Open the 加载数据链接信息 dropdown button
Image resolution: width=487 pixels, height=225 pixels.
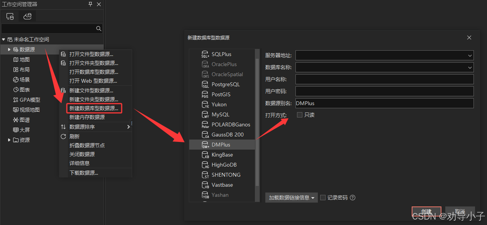tap(292, 198)
